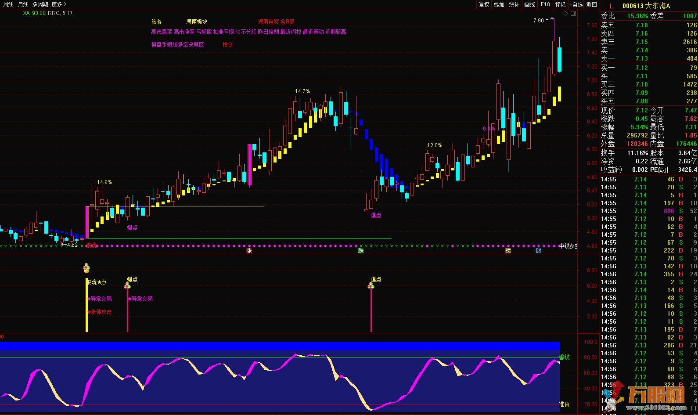
Task: Click the diamond icon at chart top-right
Action: (565, 14)
